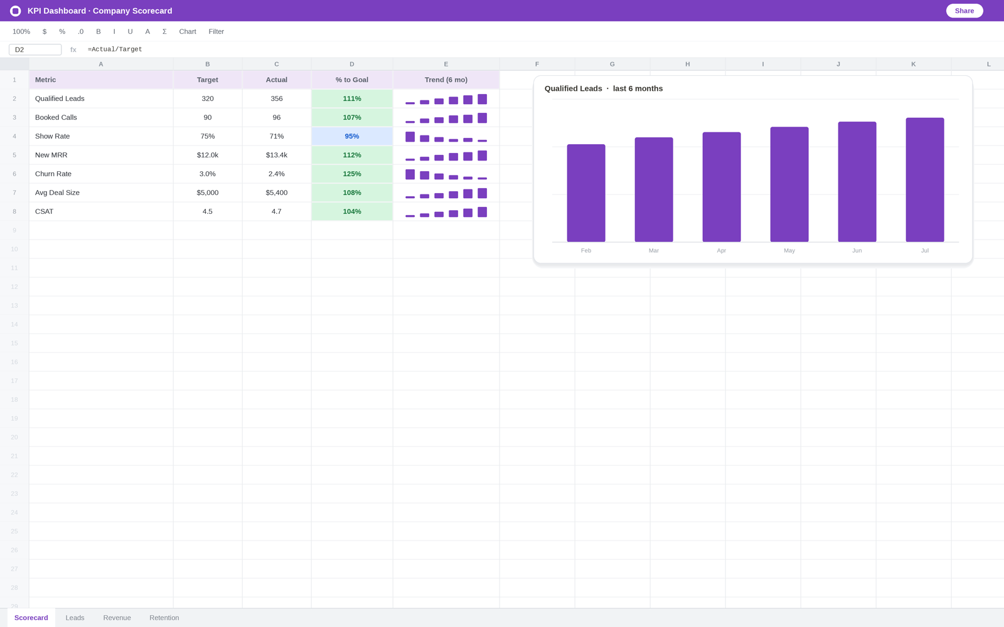Click the Share button

click(x=964, y=11)
